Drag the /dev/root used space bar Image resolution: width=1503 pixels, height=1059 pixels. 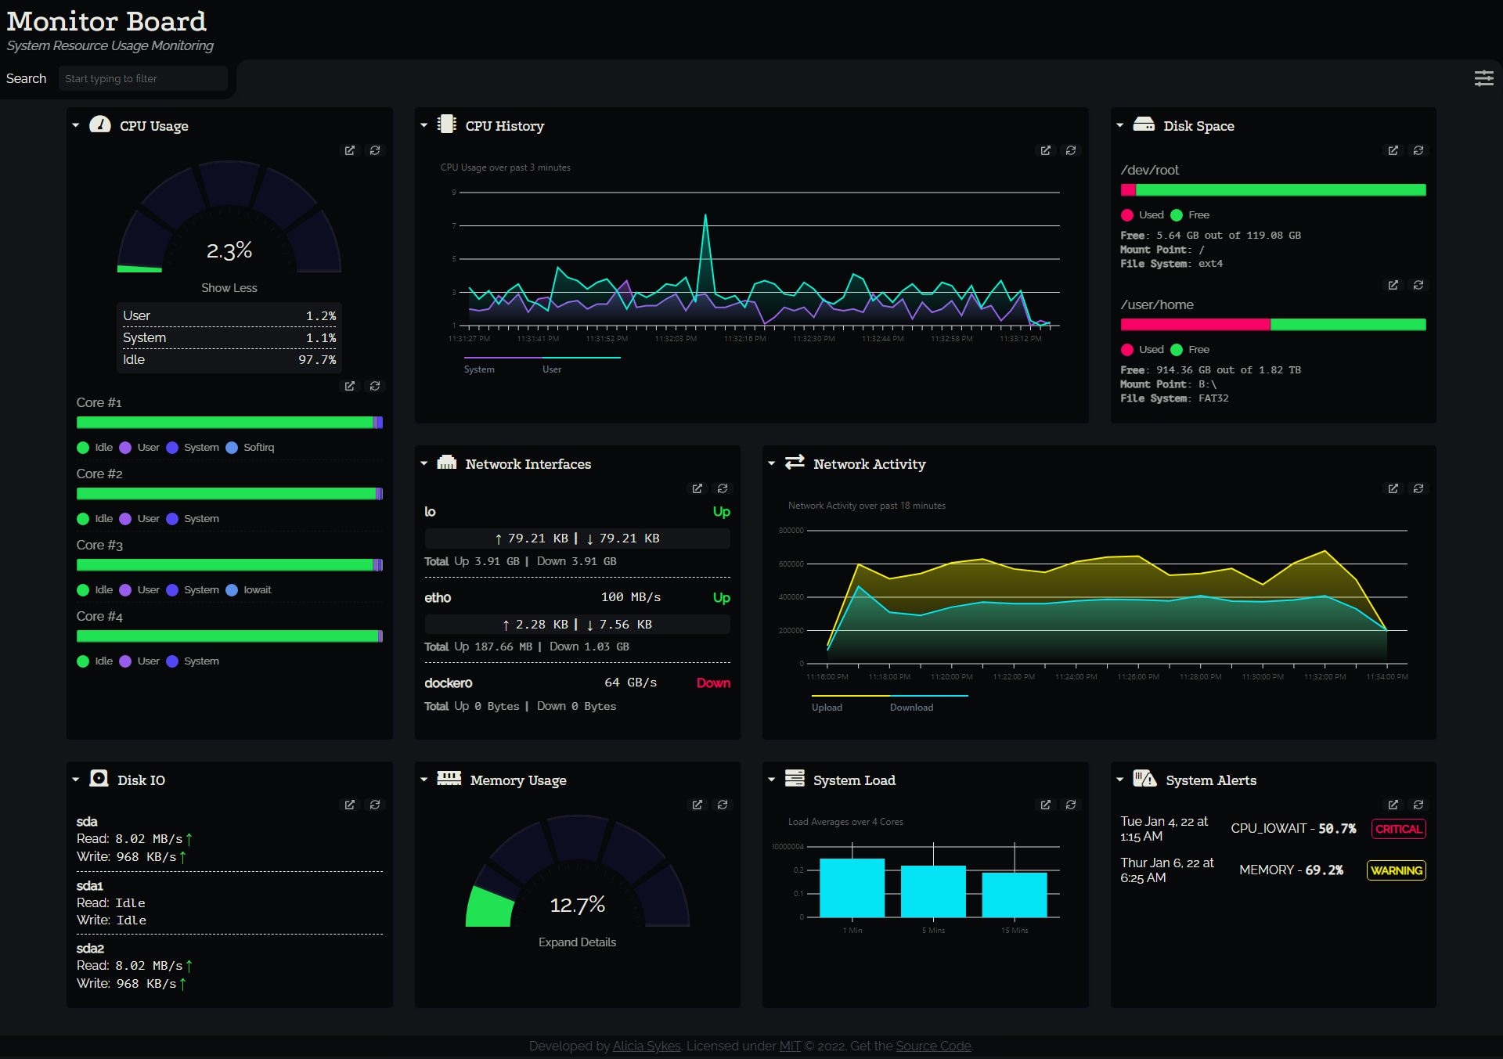[1127, 192]
